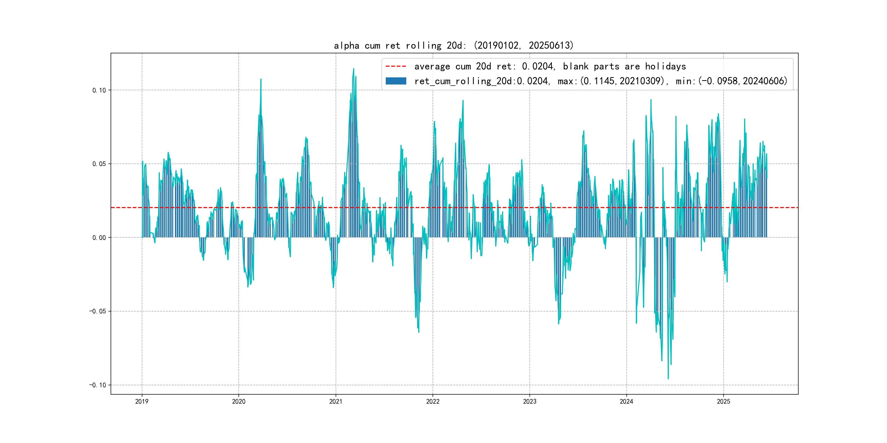Screen dimensions: 887x443
Task: Click the 0.05 y-axis tick label
Action: click(99, 164)
